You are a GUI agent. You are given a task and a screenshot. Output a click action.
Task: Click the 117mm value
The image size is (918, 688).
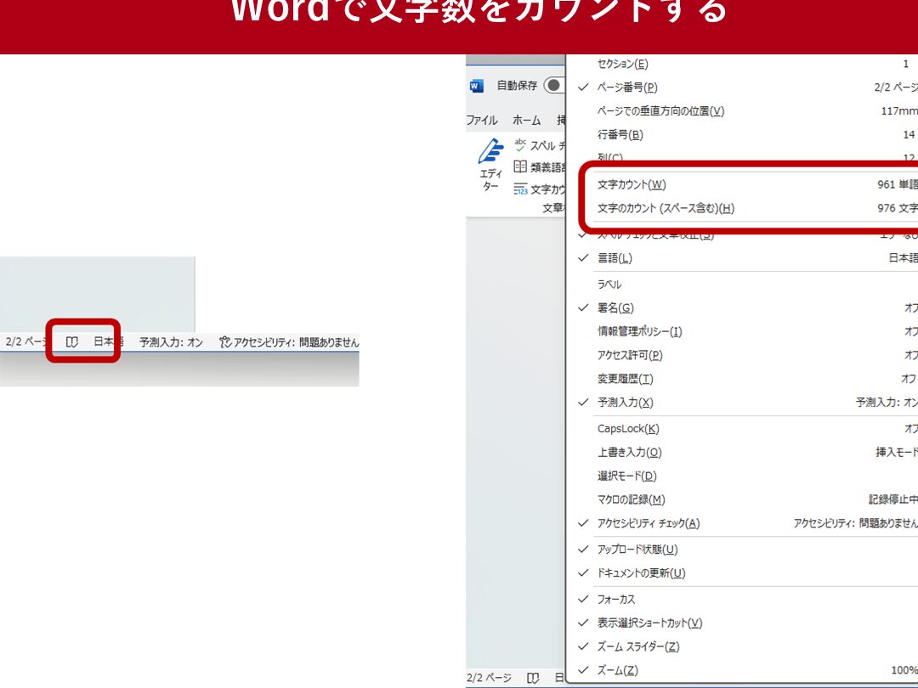coord(899,110)
